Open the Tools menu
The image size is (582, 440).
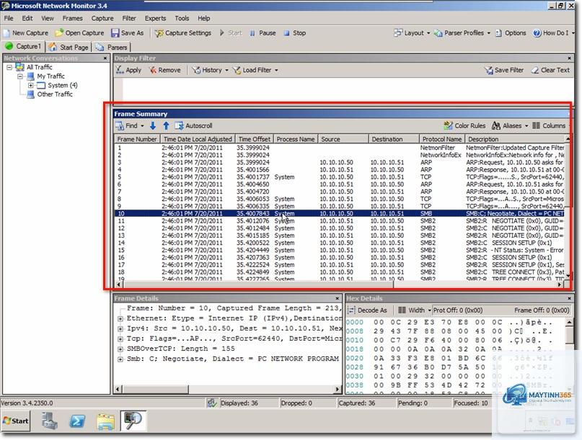182,18
